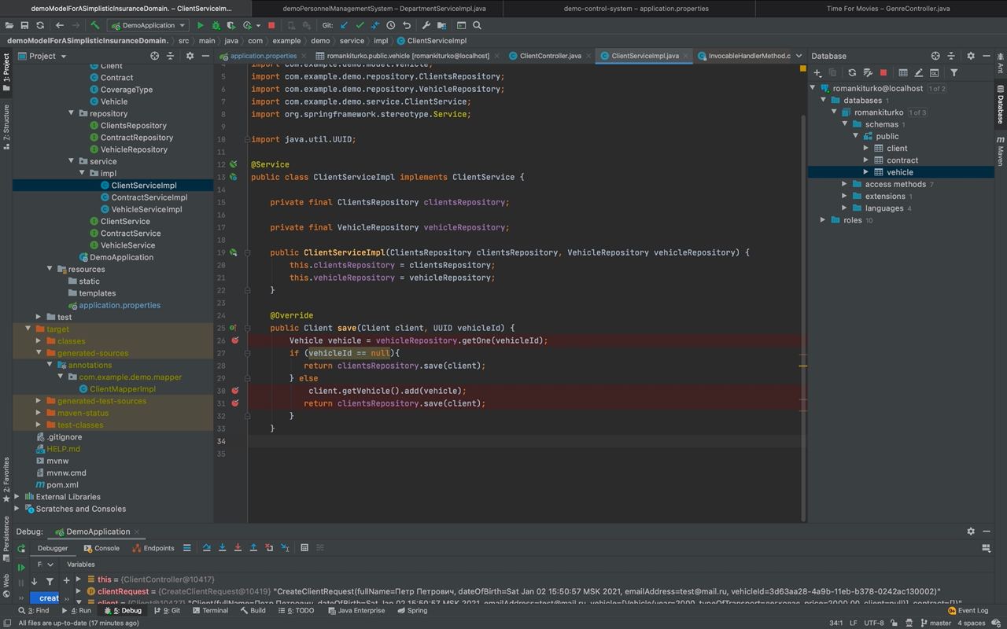The height and width of the screenshot is (629, 1007).
Task: Expand the client table node
Action: 866,148
